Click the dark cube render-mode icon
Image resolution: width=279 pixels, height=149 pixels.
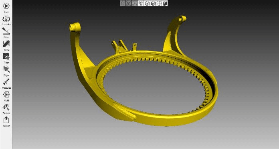click(x=165, y=3)
